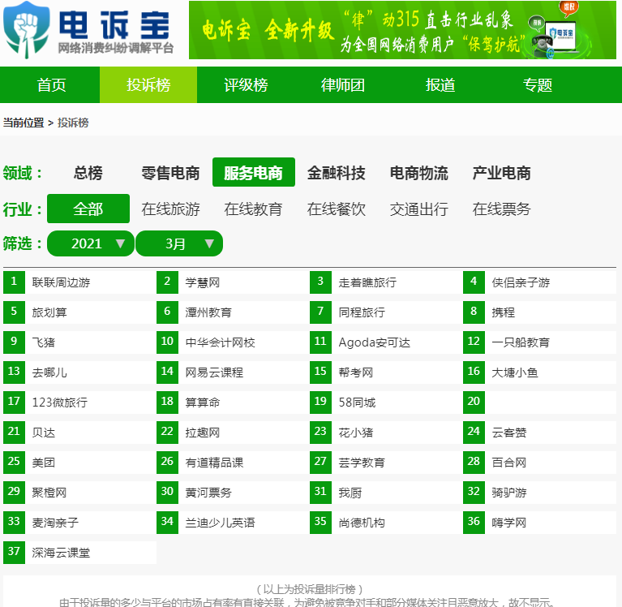Select the 金融科技 field filter
The width and height of the screenshot is (622, 607).
tap(336, 172)
